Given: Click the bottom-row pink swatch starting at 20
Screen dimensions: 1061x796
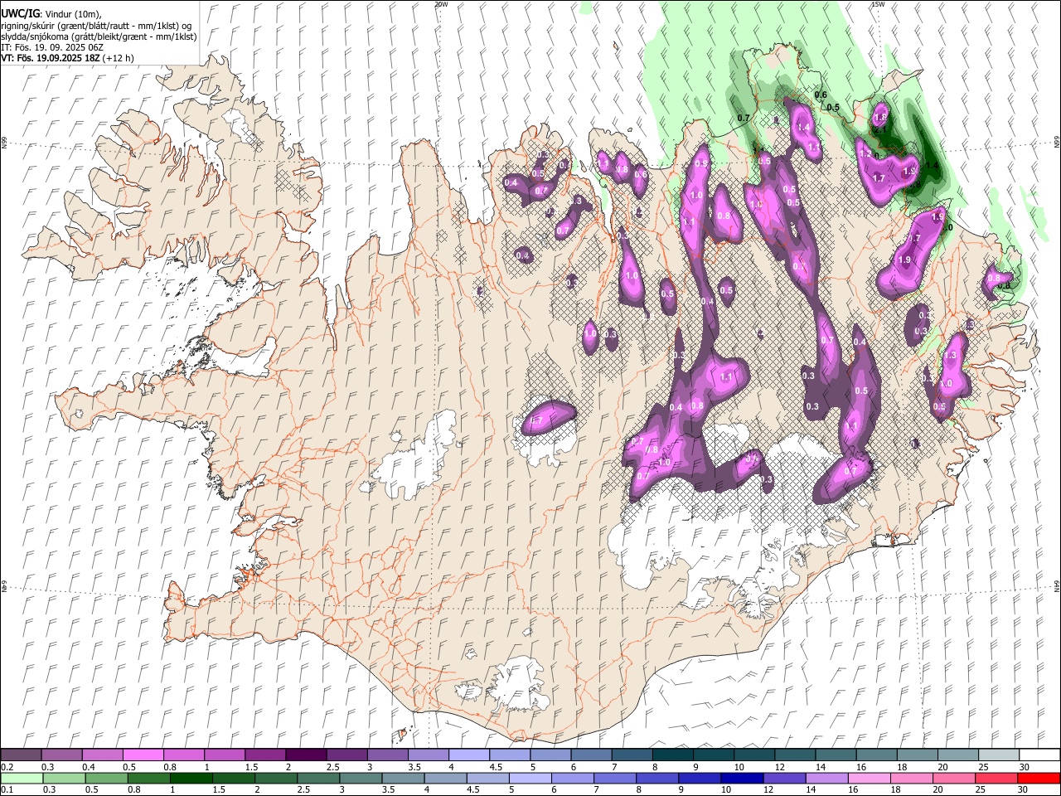Looking at the screenshot, I should coord(953,779).
